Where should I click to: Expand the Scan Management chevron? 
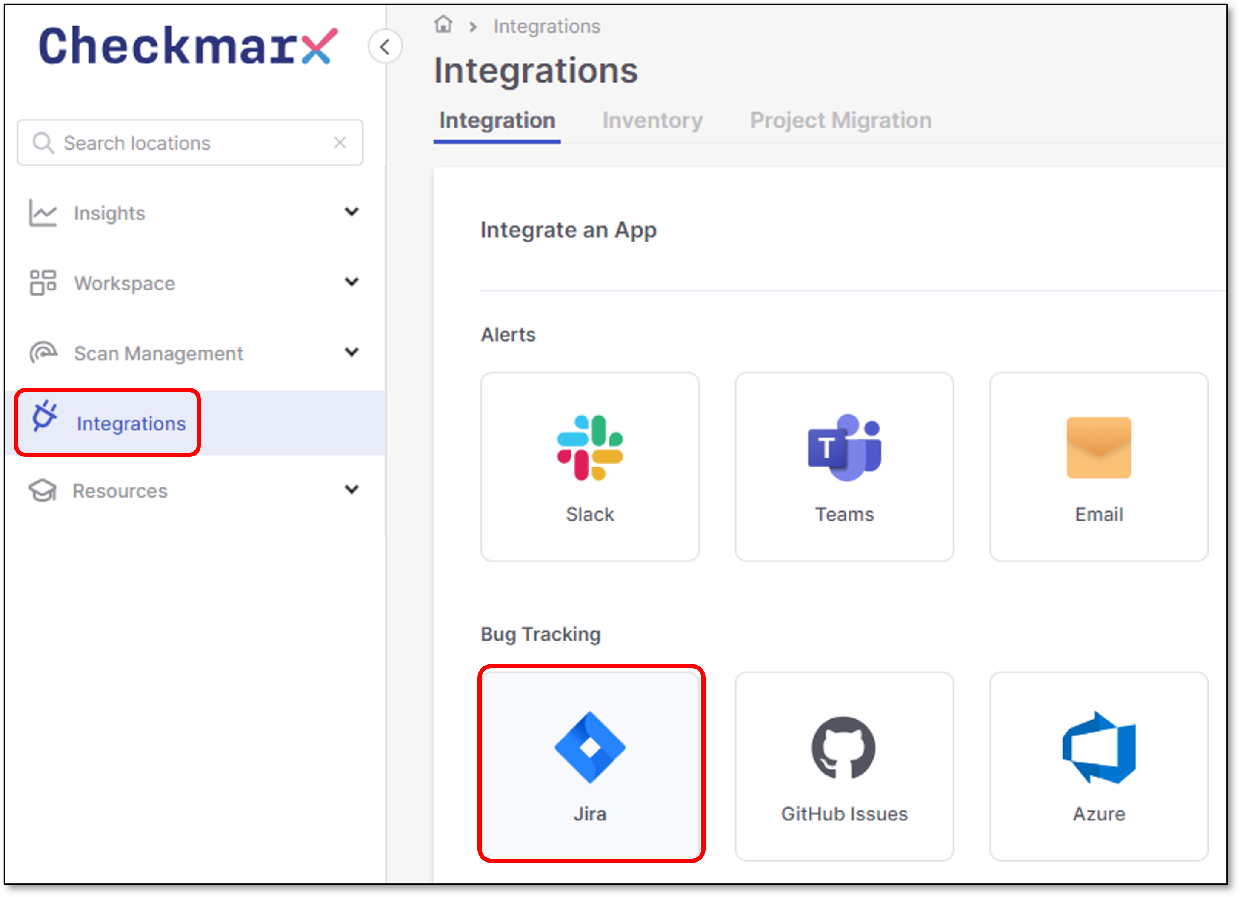pos(351,352)
